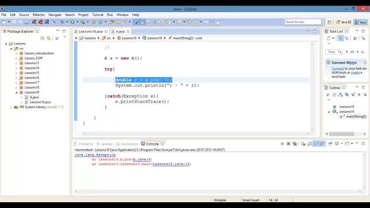Click in the Quick Access search field

click(x=303, y=22)
